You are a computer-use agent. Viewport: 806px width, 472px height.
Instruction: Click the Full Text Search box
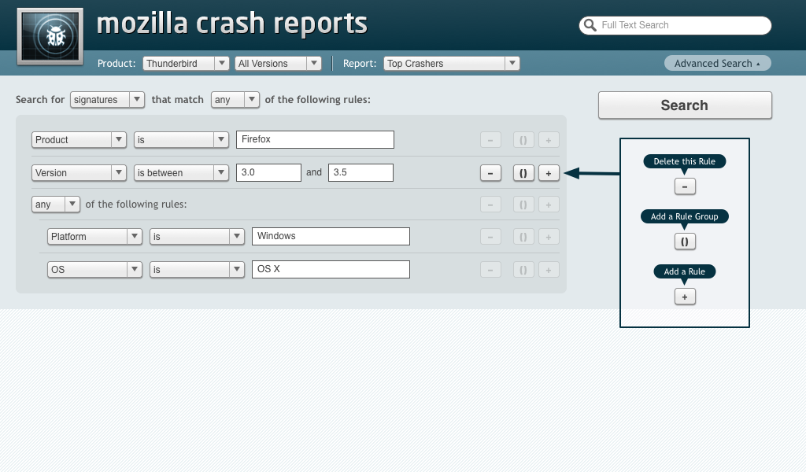[675, 25]
